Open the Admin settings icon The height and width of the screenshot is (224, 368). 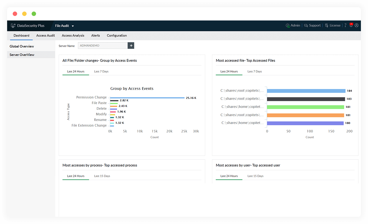click(x=288, y=25)
